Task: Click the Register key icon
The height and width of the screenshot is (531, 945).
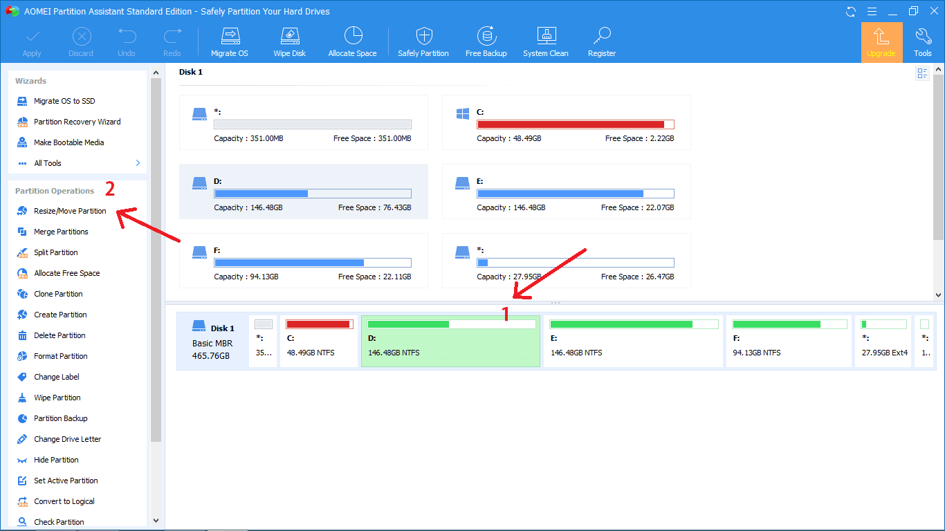Action: 602,36
